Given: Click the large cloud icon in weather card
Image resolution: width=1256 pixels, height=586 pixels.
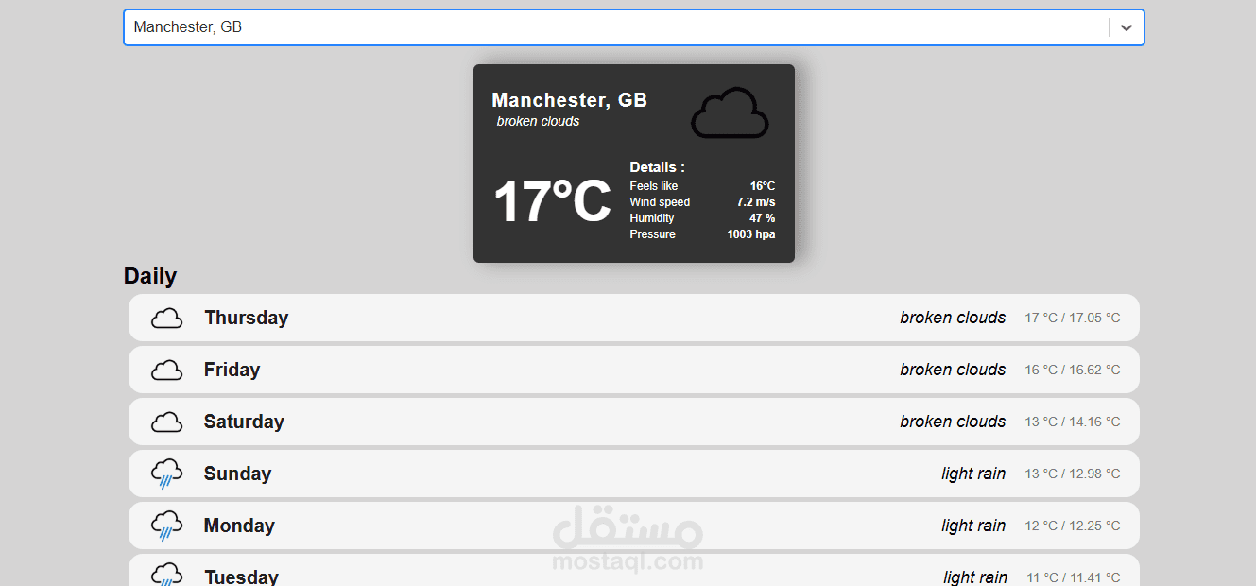Looking at the screenshot, I should pos(730,112).
